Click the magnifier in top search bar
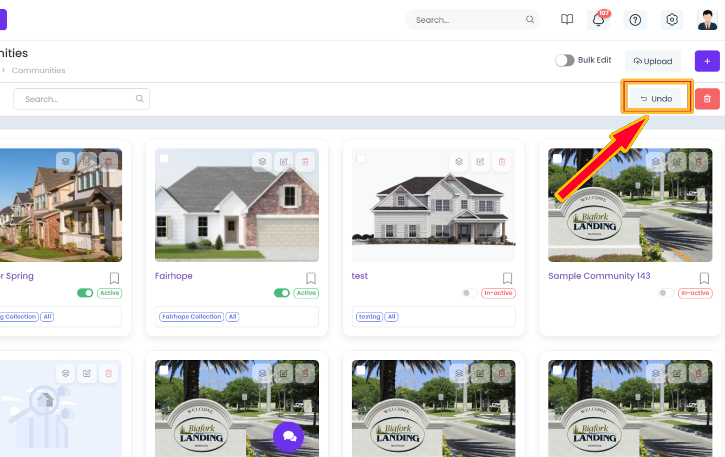The width and height of the screenshot is (725, 457). pos(530,19)
